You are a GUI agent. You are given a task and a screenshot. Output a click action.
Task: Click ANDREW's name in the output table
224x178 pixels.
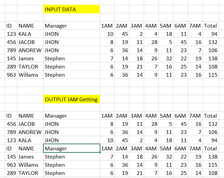point(30,132)
